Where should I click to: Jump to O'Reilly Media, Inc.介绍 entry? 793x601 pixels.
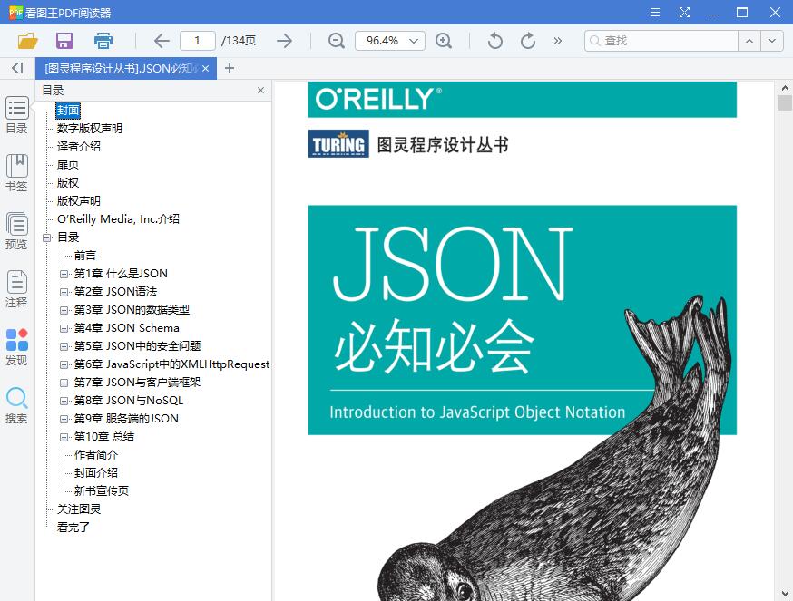(118, 218)
